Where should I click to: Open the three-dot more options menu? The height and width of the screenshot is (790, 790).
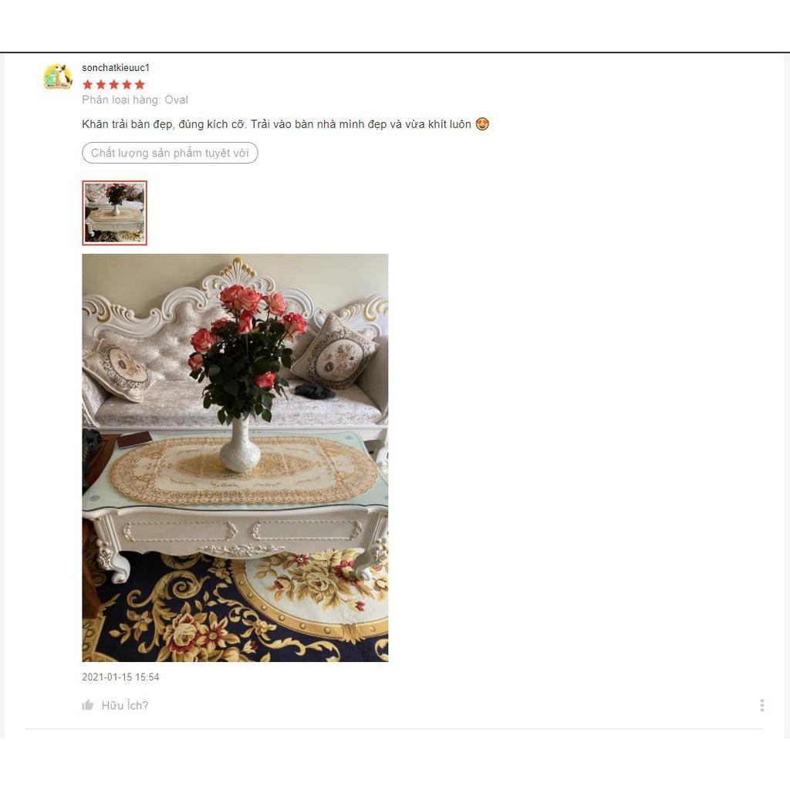(761, 705)
